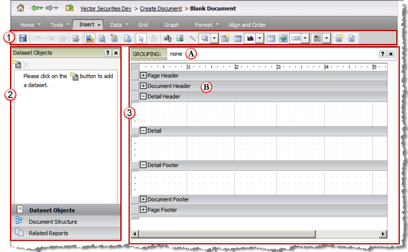Viewport: 408px width, 252px height.
Task: Click the Dataset Objects help question mark
Action: click(x=108, y=53)
